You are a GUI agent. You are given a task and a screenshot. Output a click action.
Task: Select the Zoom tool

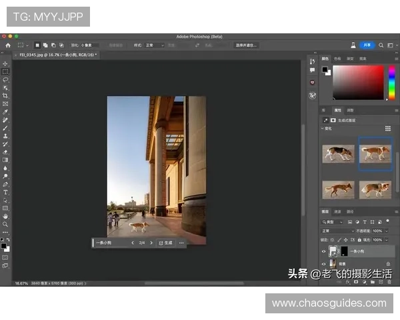coord(5,224)
